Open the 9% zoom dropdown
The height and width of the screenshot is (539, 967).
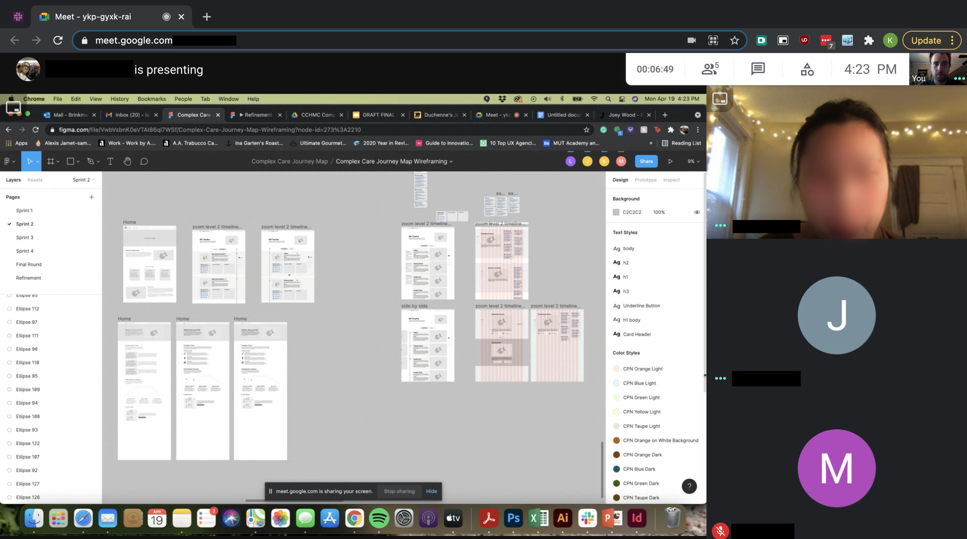click(x=694, y=161)
